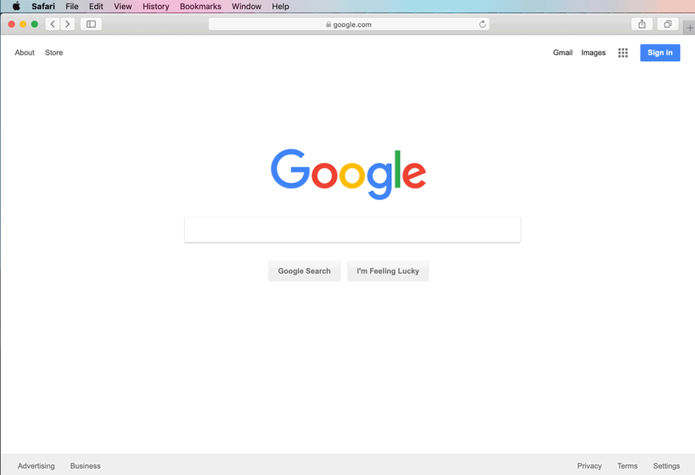This screenshot has width=695, height=475.
Task: Click the google.com address bar
Action: point(349,24)
